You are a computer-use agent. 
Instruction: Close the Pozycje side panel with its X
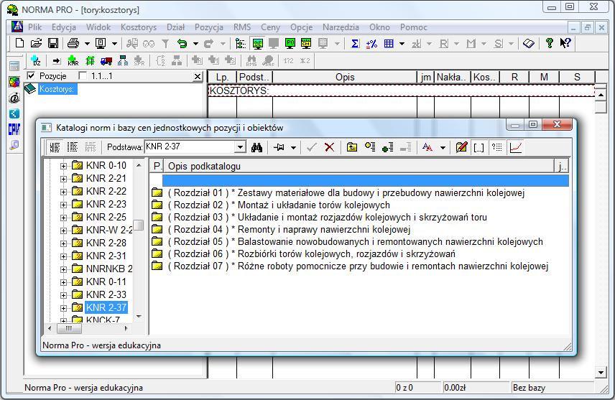click(198, 76)
